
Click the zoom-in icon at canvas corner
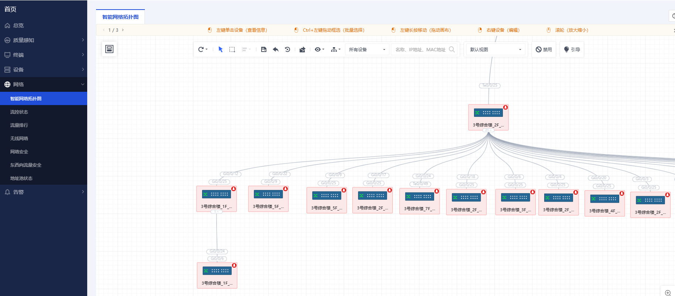668,293
